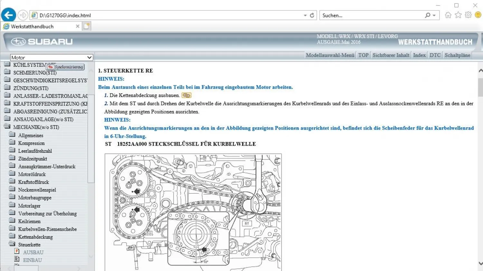Screen dimensions: 483x271
Task: Click the browser back arrow button
Action: pos(9,15)
